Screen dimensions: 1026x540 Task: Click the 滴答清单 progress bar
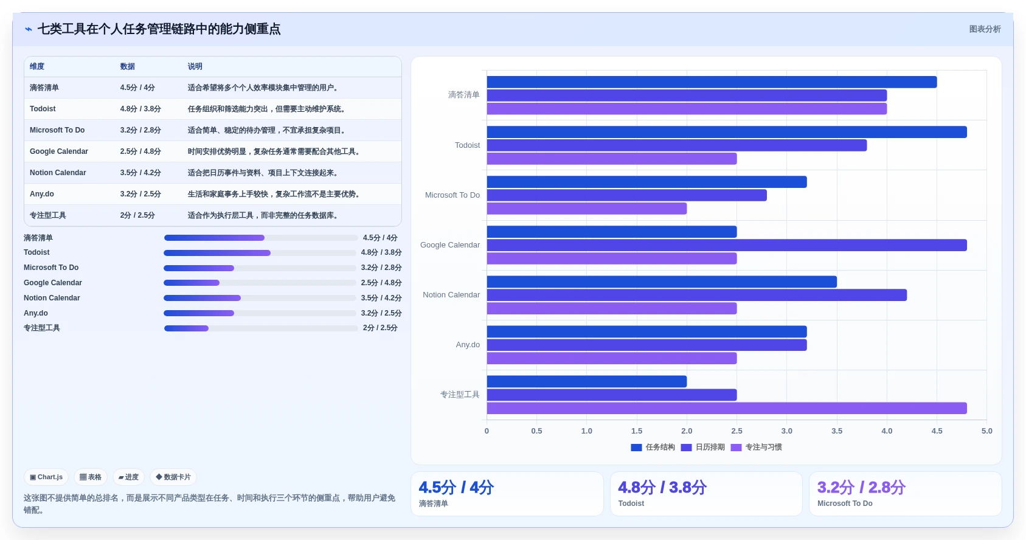click(x=261, y=238)
